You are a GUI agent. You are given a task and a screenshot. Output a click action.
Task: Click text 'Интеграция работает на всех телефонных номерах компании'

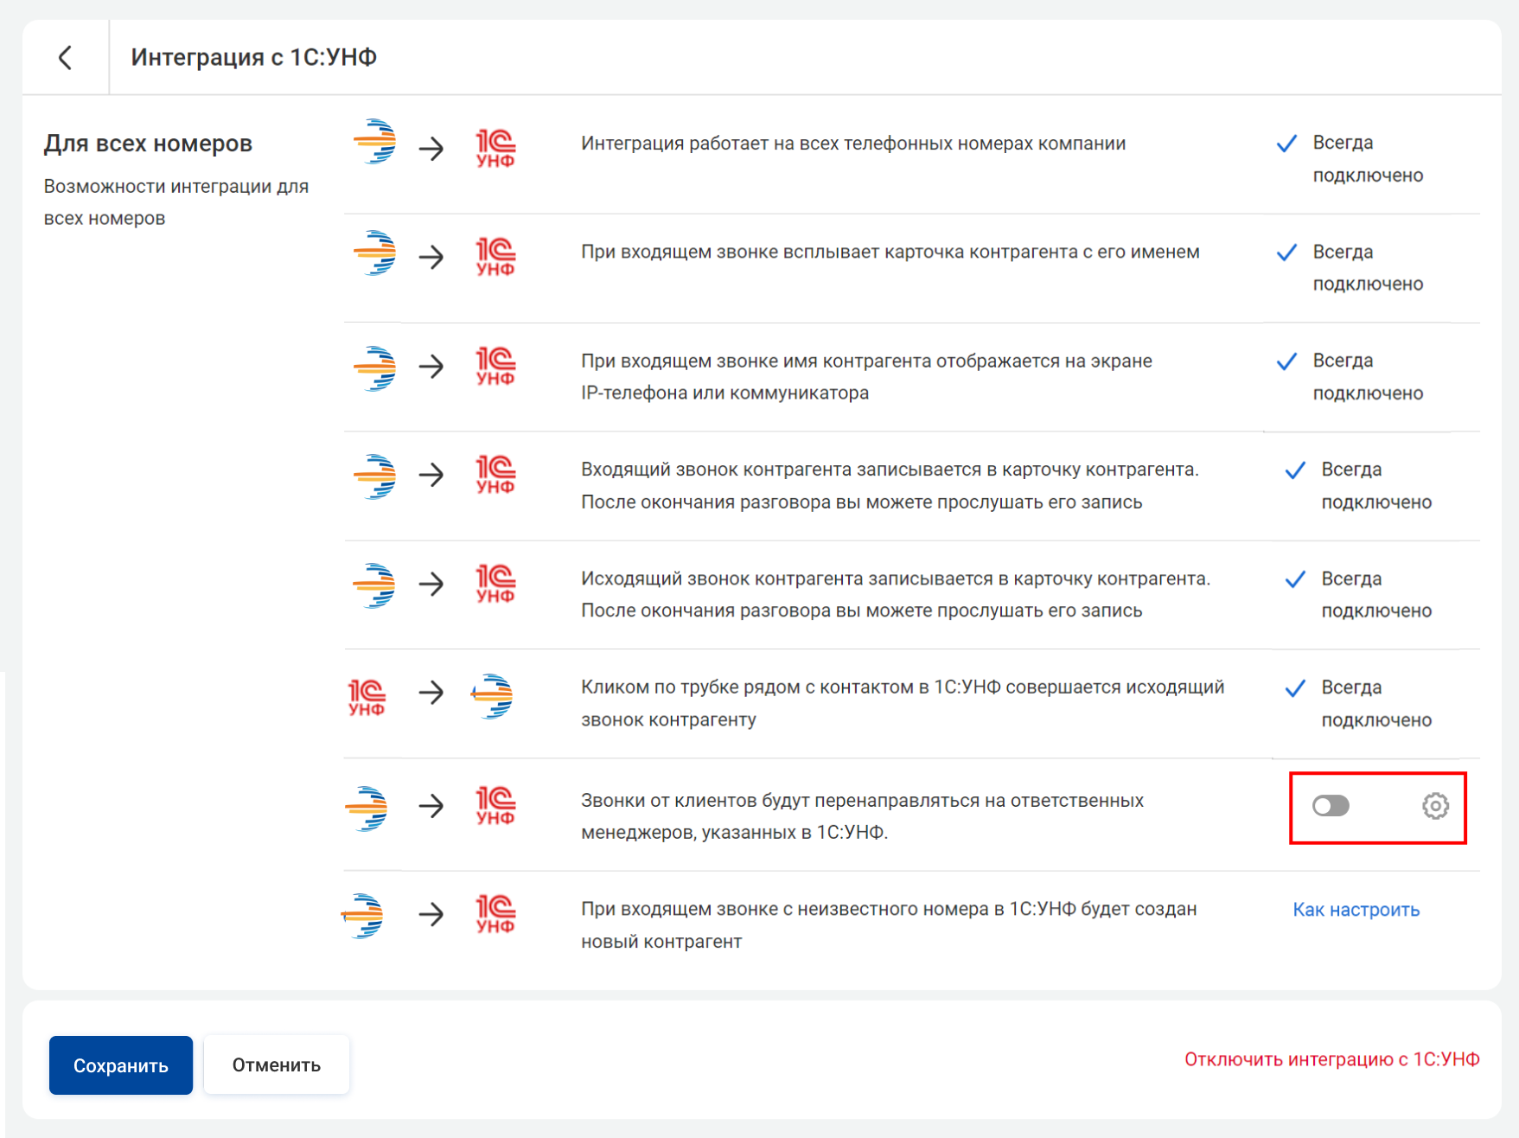coord(853,144)
